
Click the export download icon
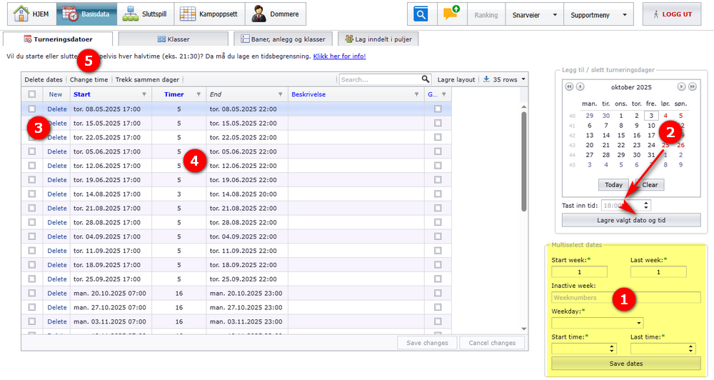tap(487, 79)
